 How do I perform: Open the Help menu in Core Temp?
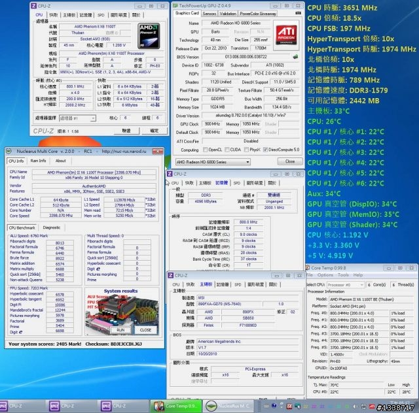[358, 275]
